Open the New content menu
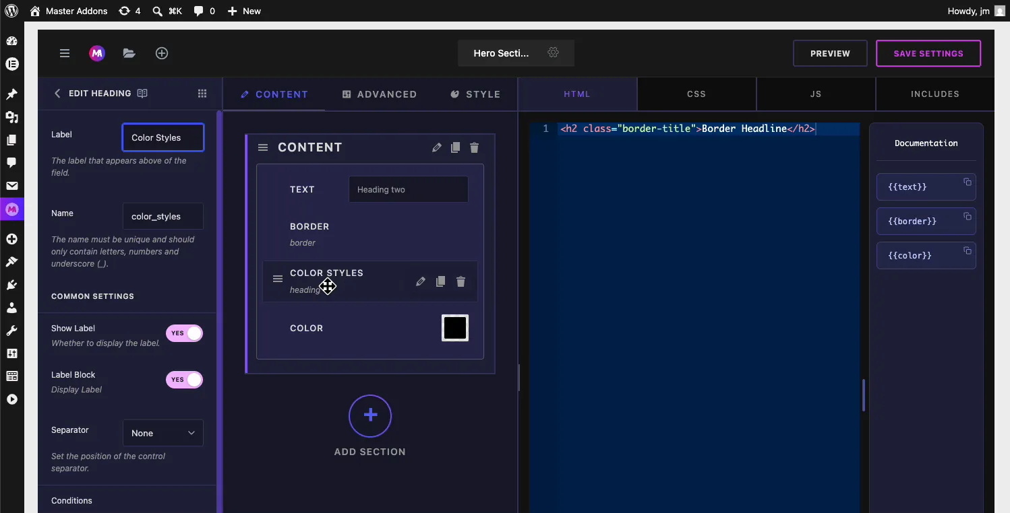Viewport: 1010px width, 513px height. pyautogui.click(x=244, y=11)
